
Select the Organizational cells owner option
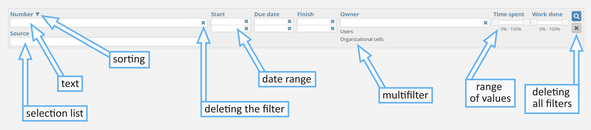[362, 39]
